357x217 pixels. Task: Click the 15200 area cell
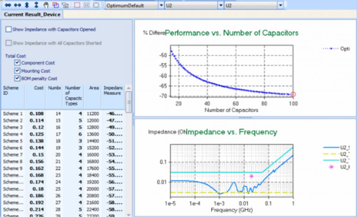click(x=93, y=148)
